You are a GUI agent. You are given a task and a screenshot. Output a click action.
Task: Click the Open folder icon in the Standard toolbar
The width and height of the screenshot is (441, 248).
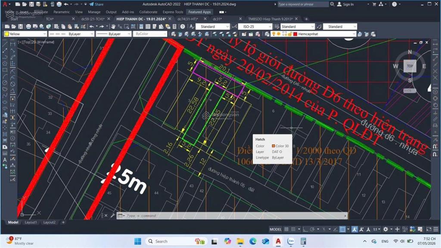pyautogui.click(x=14, y=26)
